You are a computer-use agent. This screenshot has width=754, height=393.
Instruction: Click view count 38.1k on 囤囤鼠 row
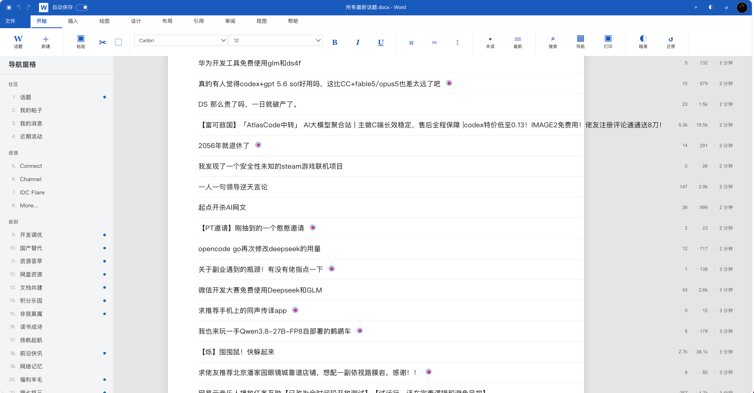pyautogui.click(x=702, y=352)
